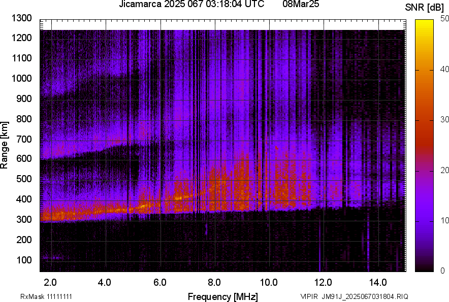Click the SNR color scale bar
Screen dimensions: 449x302
pos(425,146)
